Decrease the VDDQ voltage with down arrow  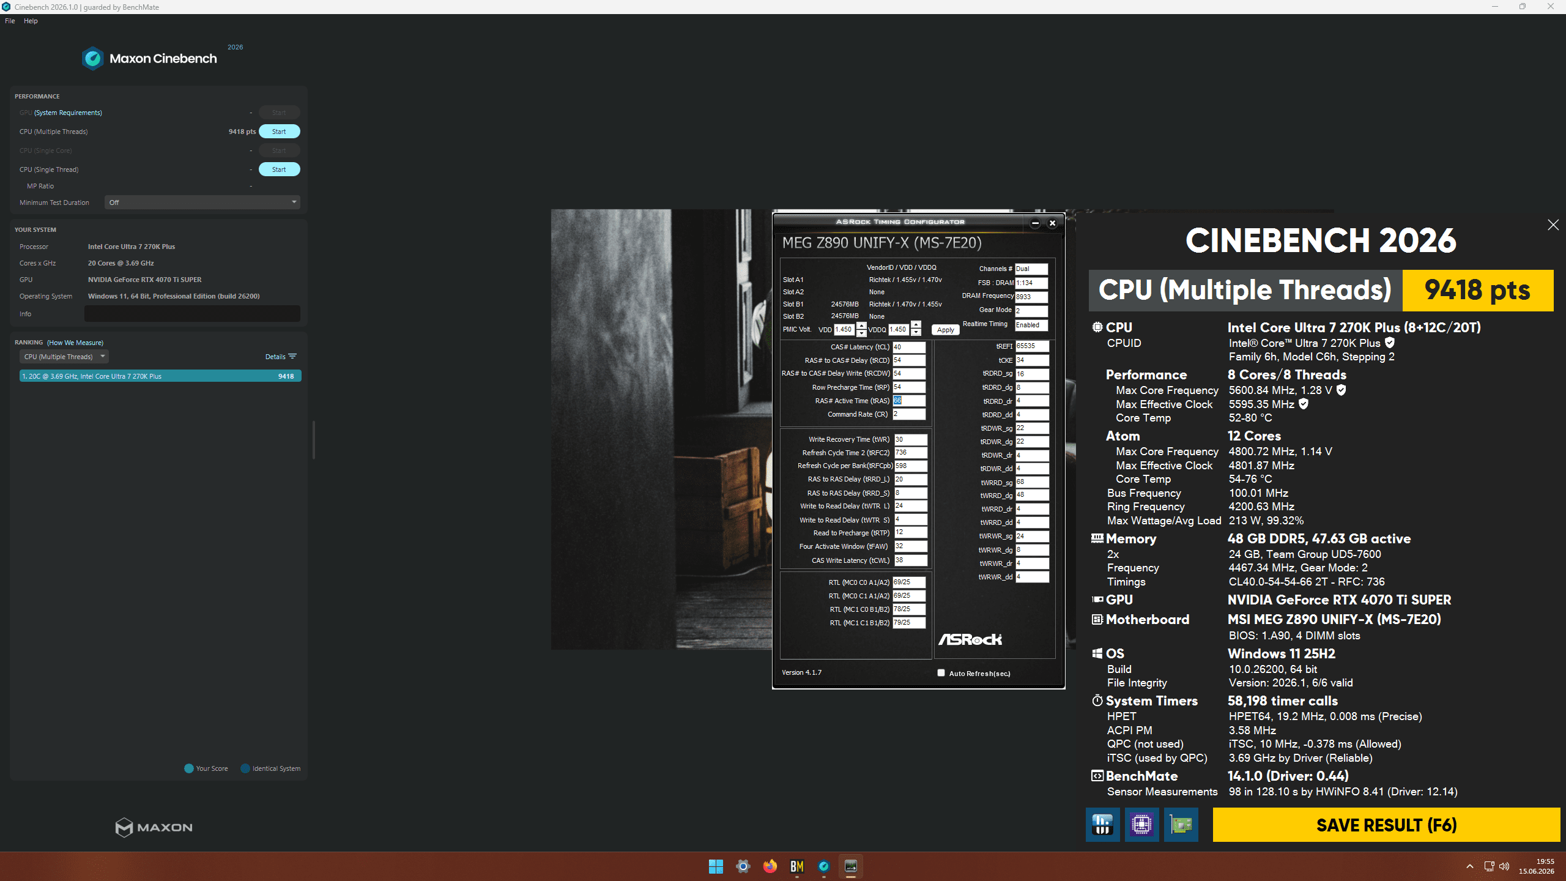click(x=916, y=333)
